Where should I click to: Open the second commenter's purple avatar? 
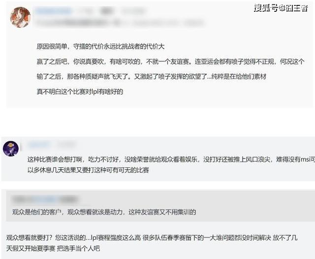point(11,149)
